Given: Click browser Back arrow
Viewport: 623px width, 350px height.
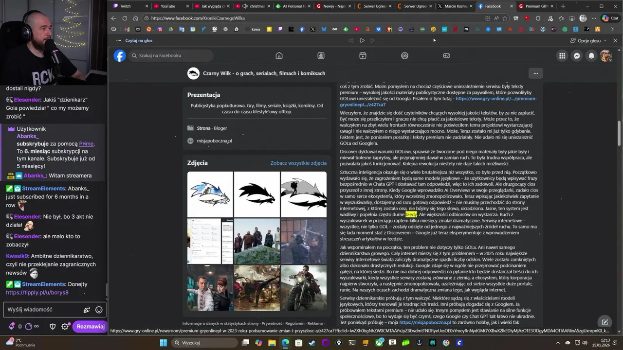Looking at the screenshot, I should pyautogui.click(x=113, y=18).
